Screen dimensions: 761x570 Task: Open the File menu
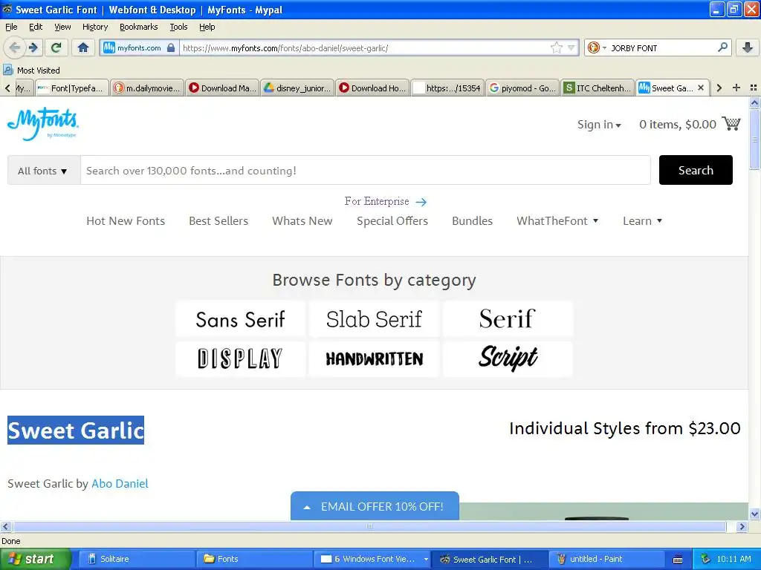pyautogui.click(x=11, y=27)
